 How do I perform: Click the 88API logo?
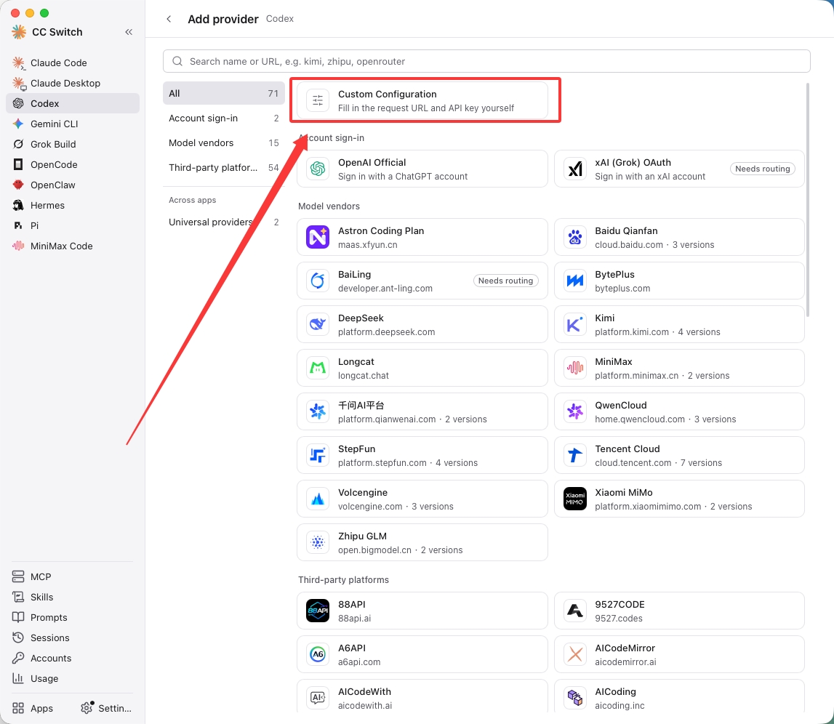[318, 611]
